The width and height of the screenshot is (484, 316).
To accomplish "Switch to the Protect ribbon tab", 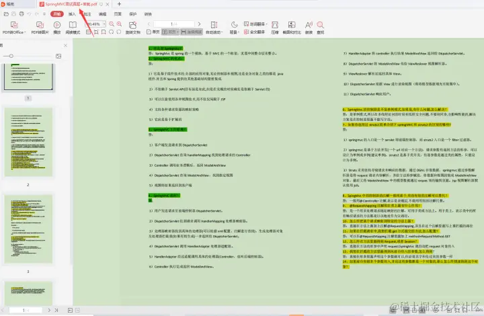I will click(x=132, y=14).
